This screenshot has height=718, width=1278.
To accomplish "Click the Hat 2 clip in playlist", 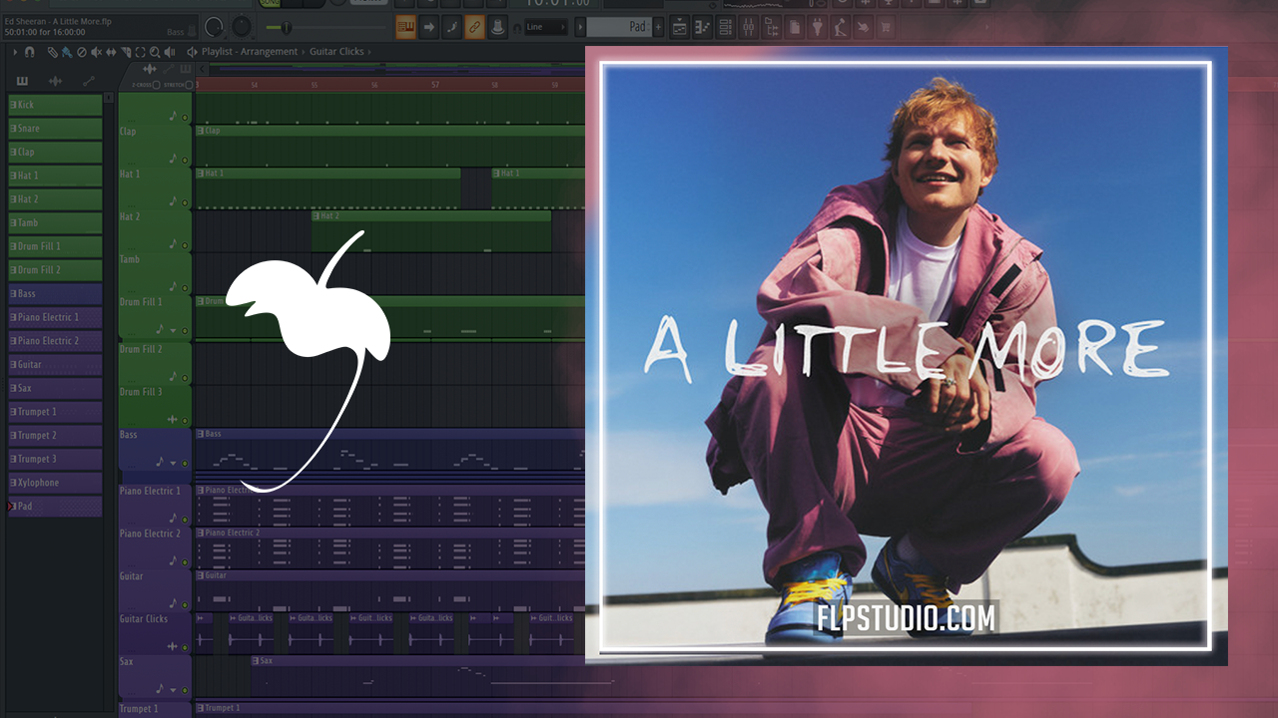I will click(431, 230).
